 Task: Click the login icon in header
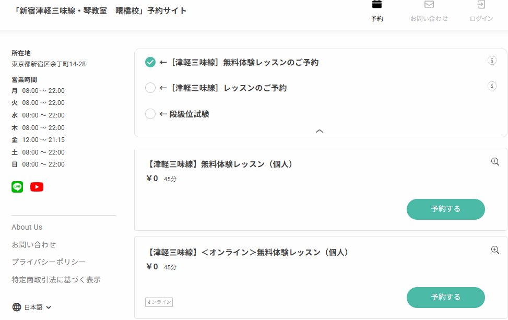(481, 5)
